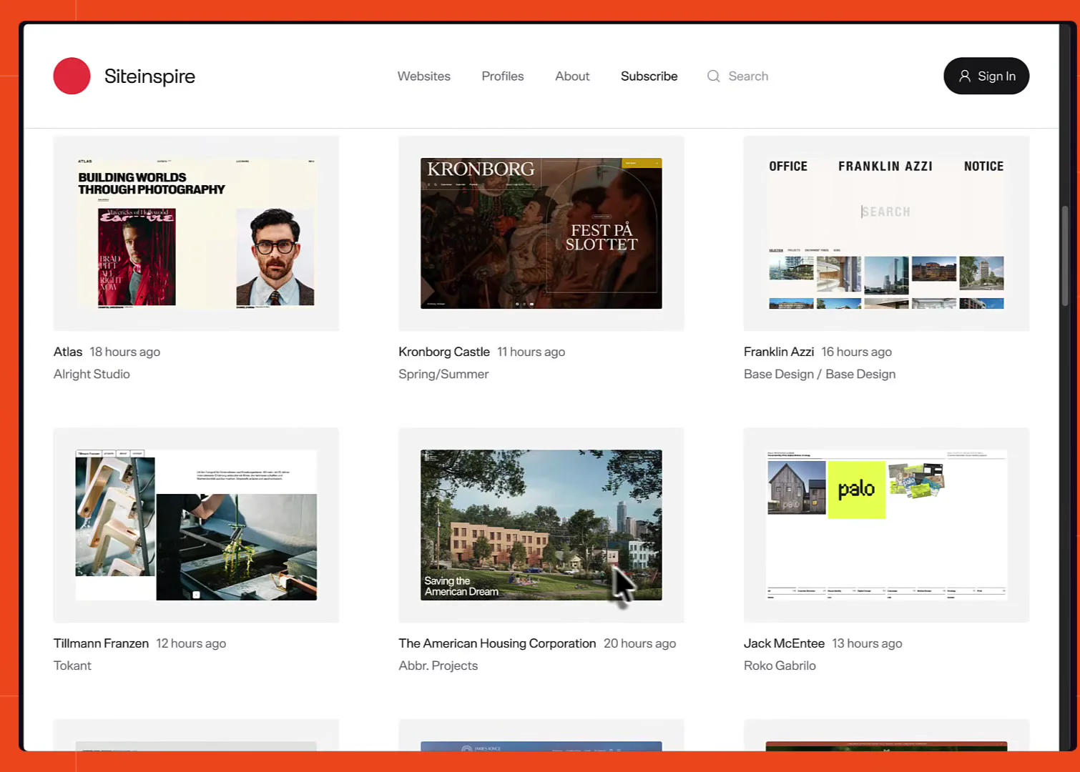
Task: Open the Siteinspire home link text
Action: [149, 76]
